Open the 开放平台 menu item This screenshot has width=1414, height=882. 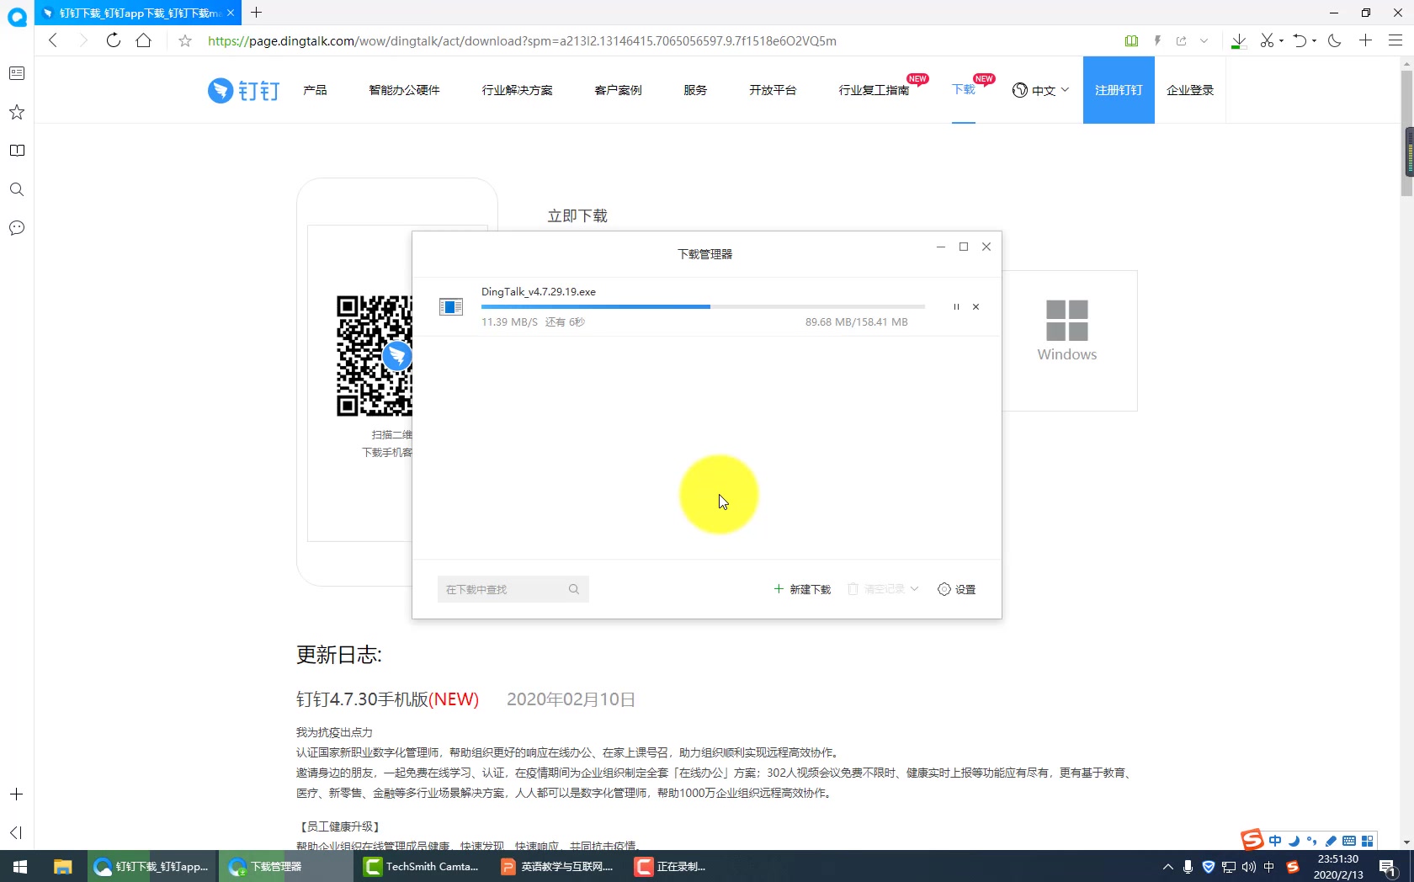(773, 90)
